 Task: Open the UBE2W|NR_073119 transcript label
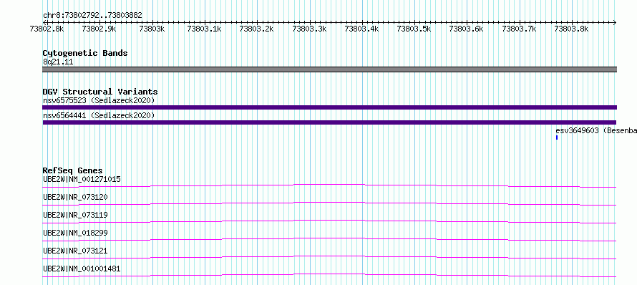tap(75, 215)
